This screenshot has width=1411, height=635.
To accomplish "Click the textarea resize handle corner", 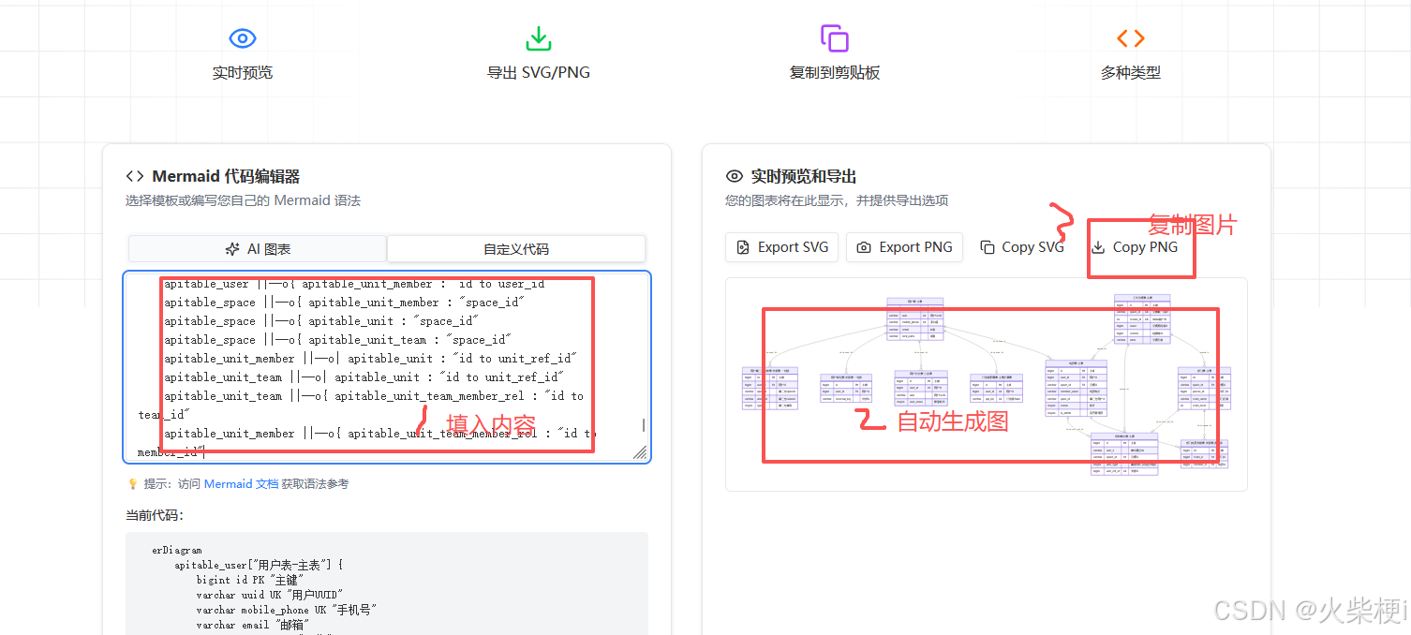I will [641, 452].
